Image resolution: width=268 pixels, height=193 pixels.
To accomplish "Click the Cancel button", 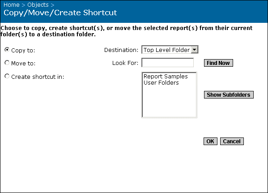I will coord(232,142).
